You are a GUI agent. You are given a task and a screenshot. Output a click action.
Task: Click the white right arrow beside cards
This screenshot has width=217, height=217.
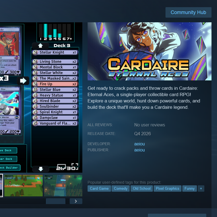tap(23, 81)
